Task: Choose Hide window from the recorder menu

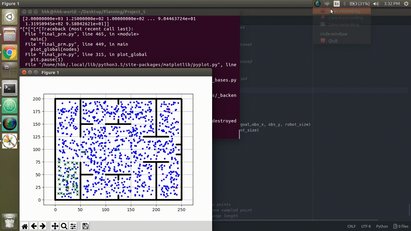Action: (342, 34)
